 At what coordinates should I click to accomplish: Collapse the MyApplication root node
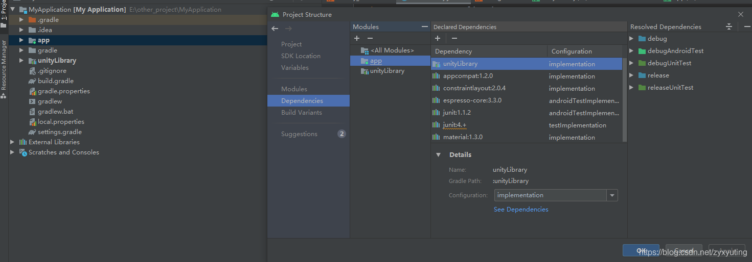[x=13, y=9]
